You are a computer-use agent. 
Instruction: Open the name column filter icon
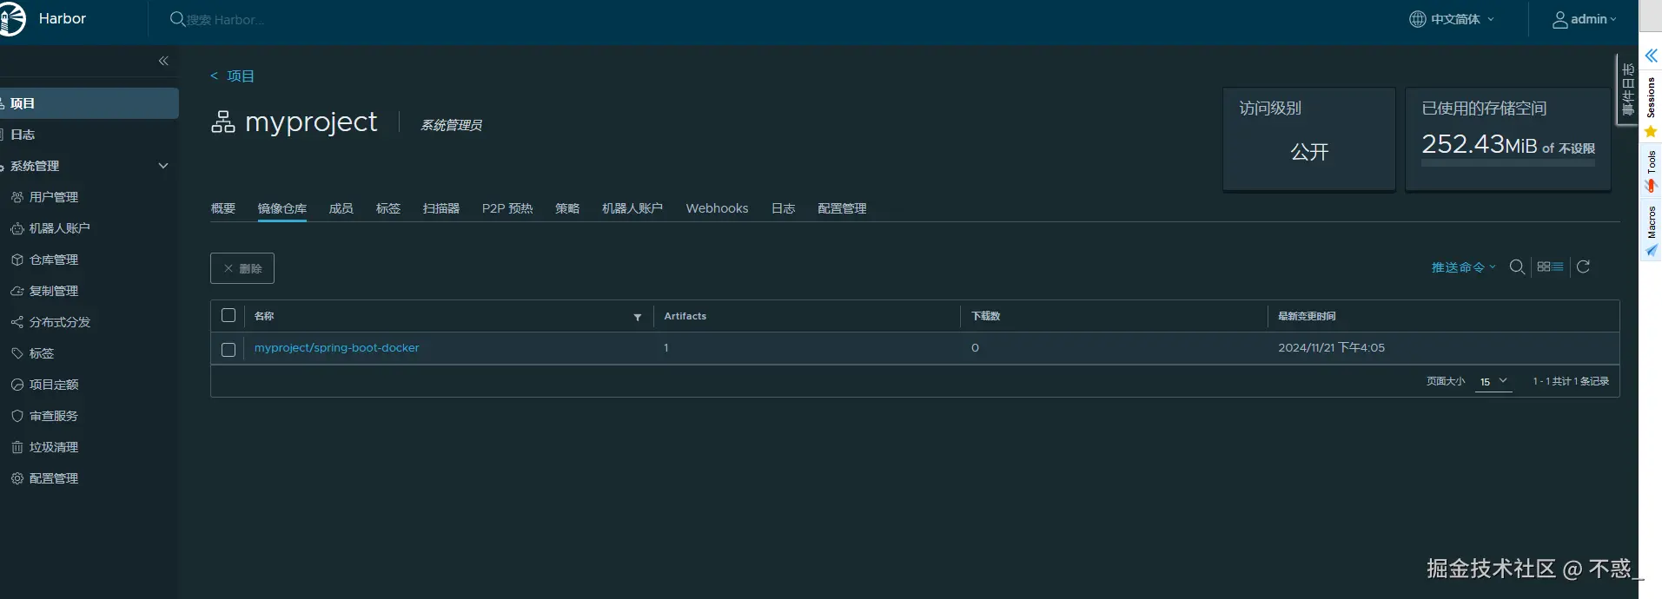pyautogui.click(x=638, y=317)
